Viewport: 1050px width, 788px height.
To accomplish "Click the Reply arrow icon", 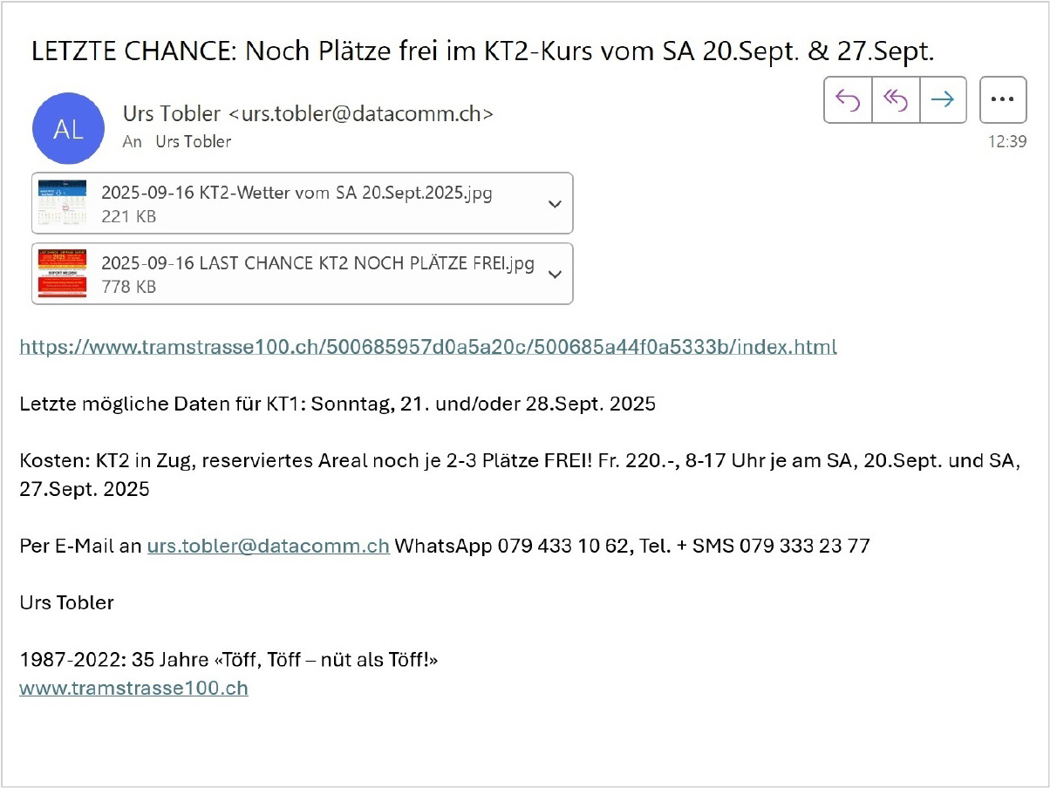I will 848,99.
